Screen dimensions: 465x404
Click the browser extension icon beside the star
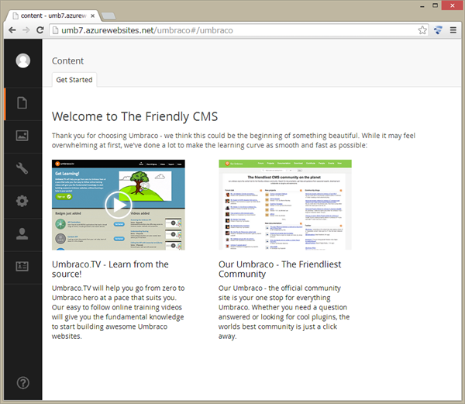click(438, 30)
